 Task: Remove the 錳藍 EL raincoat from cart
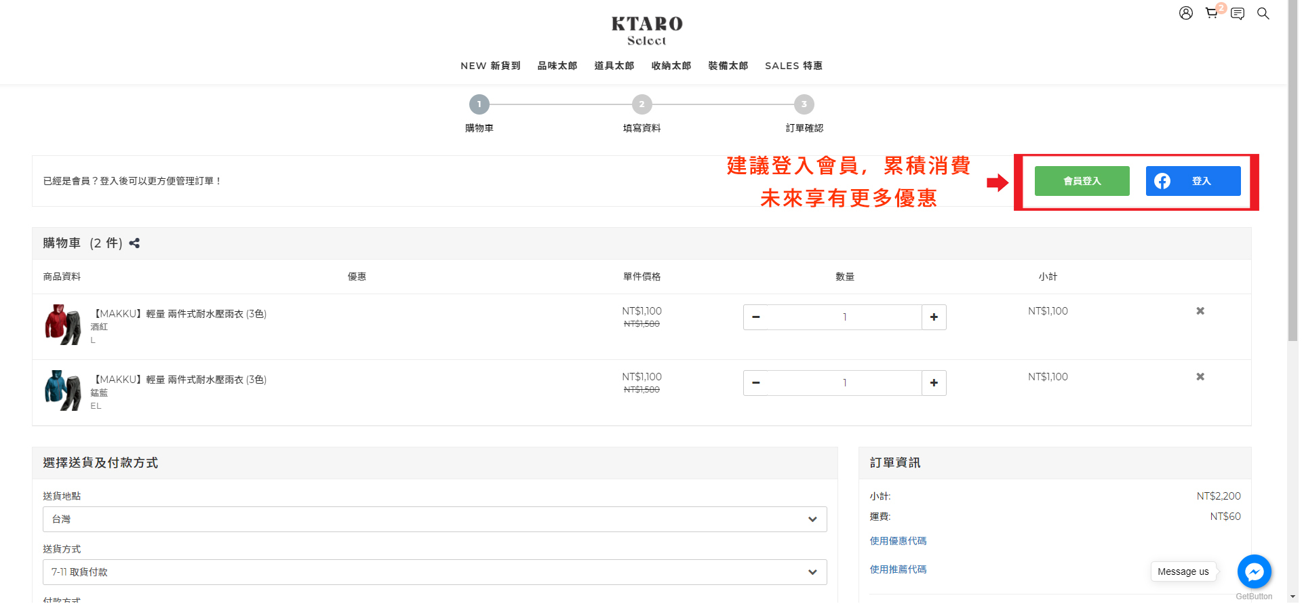[x=1200, y=377]
